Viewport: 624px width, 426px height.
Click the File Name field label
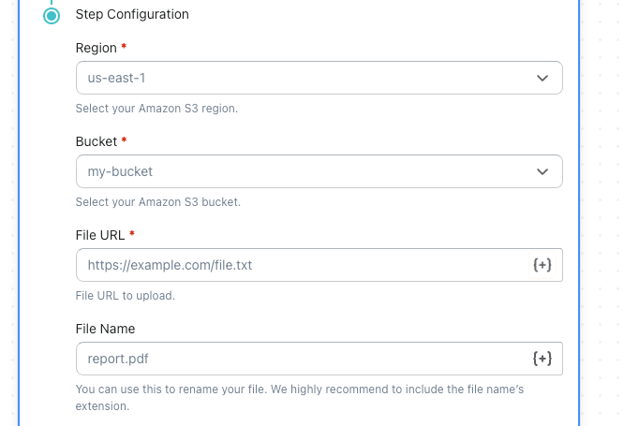pyautogui.click(x=105, y=329)
